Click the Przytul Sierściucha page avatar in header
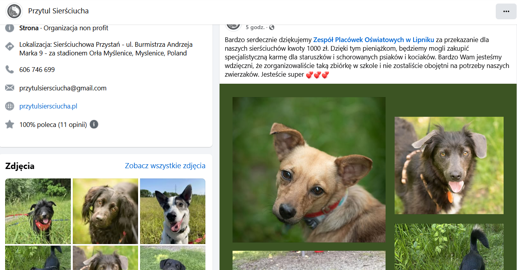The height and width of the screenshot is (270, 517). pyautogui.click(x=14, y=11)
